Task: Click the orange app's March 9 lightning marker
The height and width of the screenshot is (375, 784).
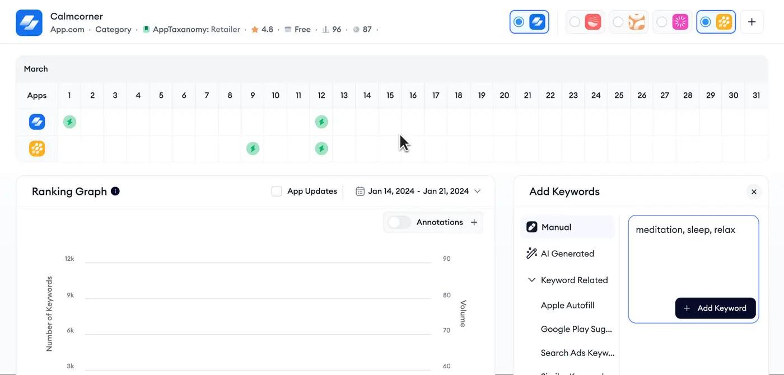Action: point(253,148)
